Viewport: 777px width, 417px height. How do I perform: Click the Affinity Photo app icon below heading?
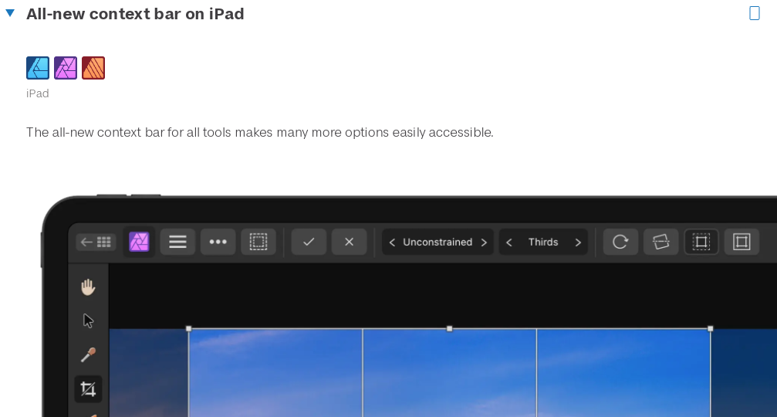click(x=66, y=68)
